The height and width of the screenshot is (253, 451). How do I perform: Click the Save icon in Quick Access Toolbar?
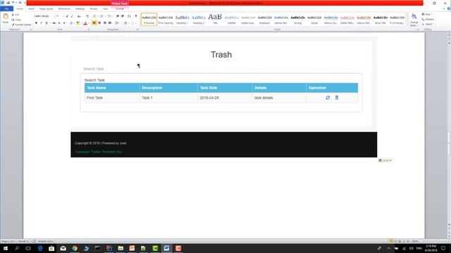(8, 3)
